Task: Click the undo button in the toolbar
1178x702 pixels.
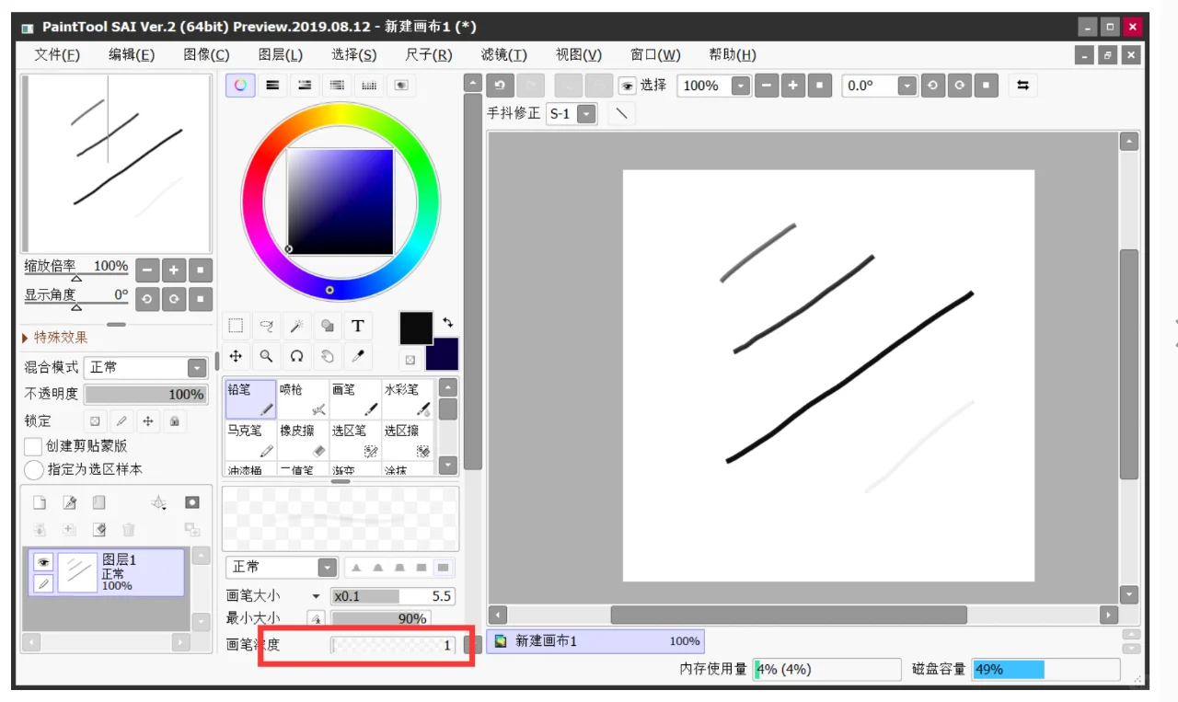Action: pyautogui.click(x=500, y=86)
